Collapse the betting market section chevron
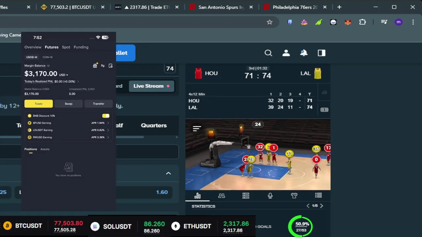The image size is (422, 237). pos(168,173)
